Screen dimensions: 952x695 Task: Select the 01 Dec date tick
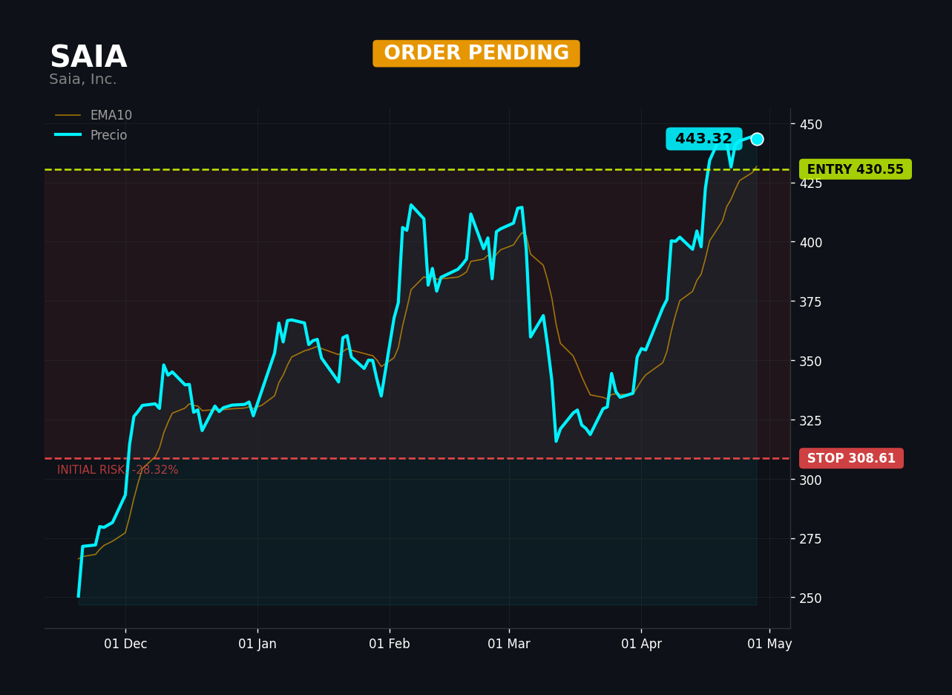pos(125,644)
